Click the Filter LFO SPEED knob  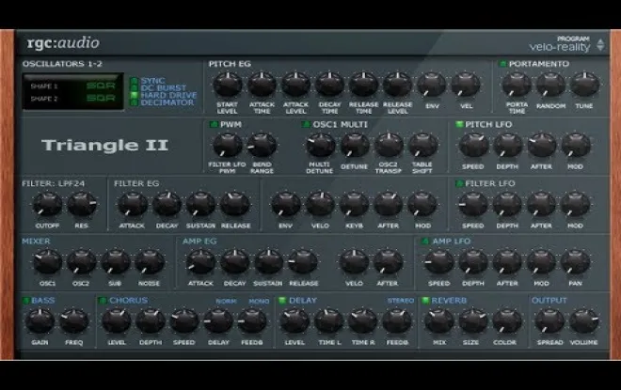pos(473,204)
